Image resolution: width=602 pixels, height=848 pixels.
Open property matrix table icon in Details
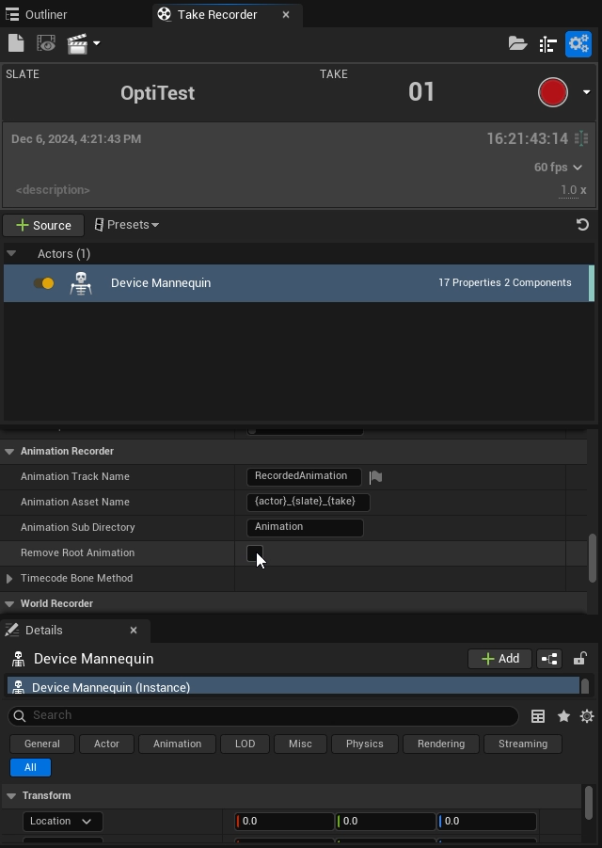pyautogui.click(x=538, y=716)
